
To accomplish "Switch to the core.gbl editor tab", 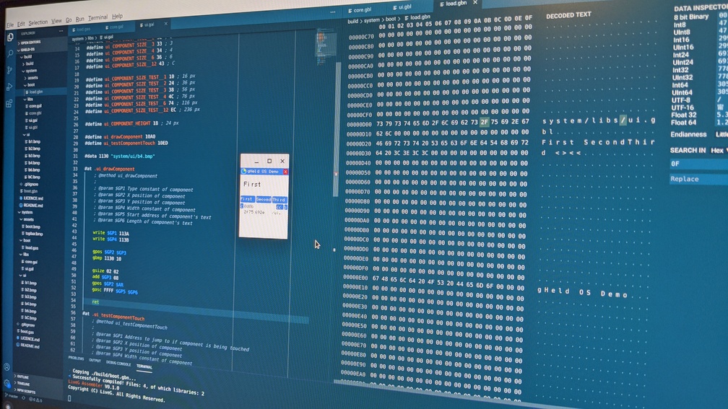I will 359,10.
